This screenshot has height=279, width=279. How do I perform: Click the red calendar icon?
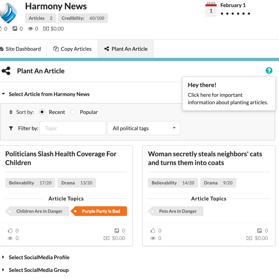[211, 9]
